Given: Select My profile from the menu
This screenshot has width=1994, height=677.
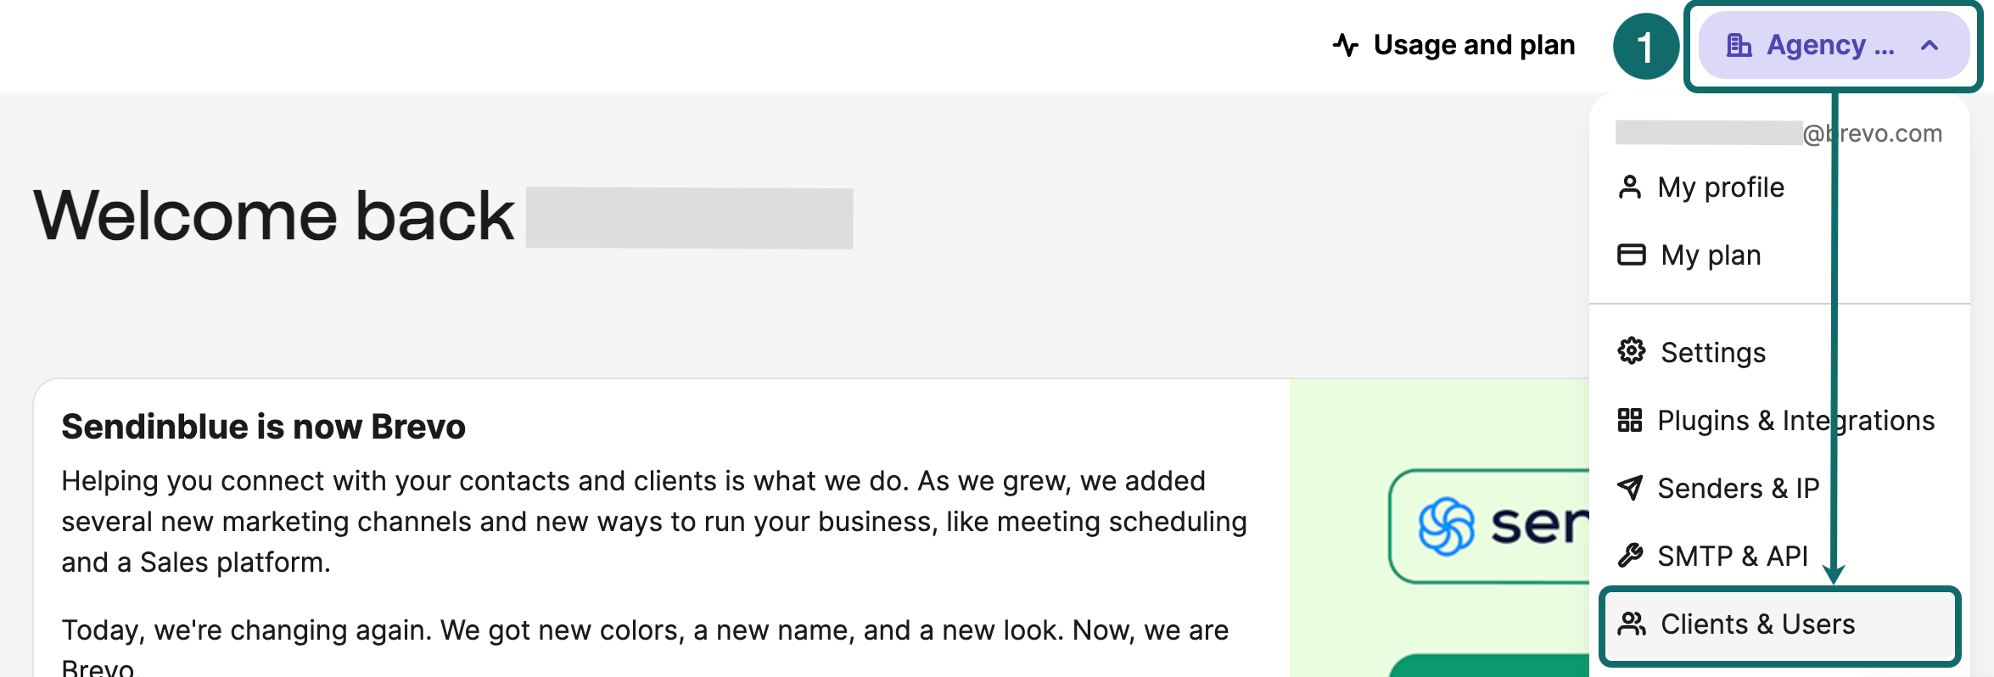Looking at the screenshot, I should [1700, 187].
